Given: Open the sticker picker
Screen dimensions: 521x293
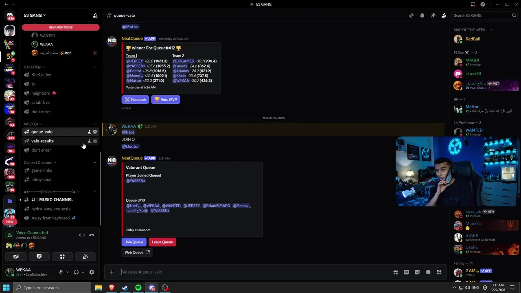Looking at the screenshot, I should (x=417, y=272).
